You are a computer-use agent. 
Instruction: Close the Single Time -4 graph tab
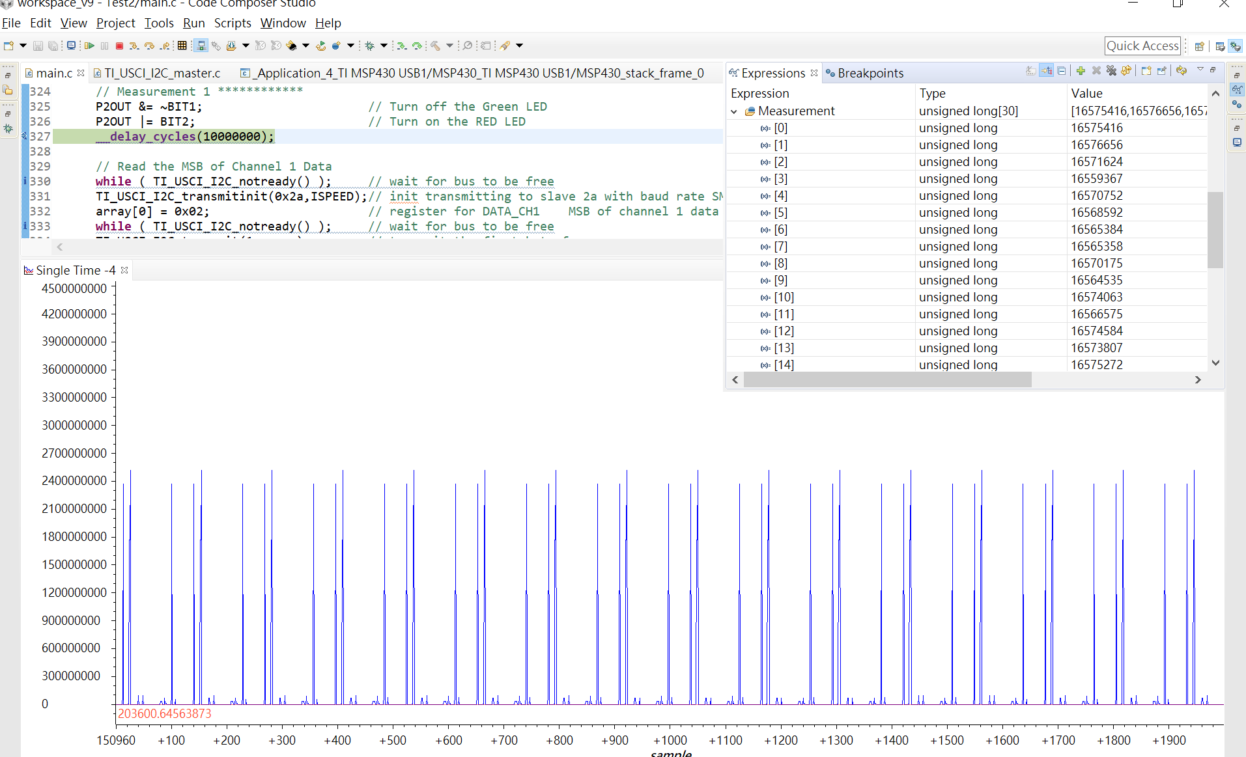pos(124,270)
